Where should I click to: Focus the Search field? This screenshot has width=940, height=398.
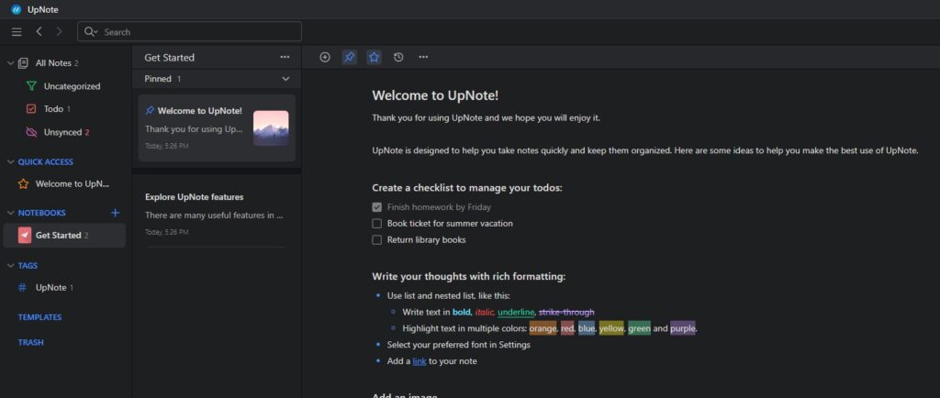coord(189,32)
